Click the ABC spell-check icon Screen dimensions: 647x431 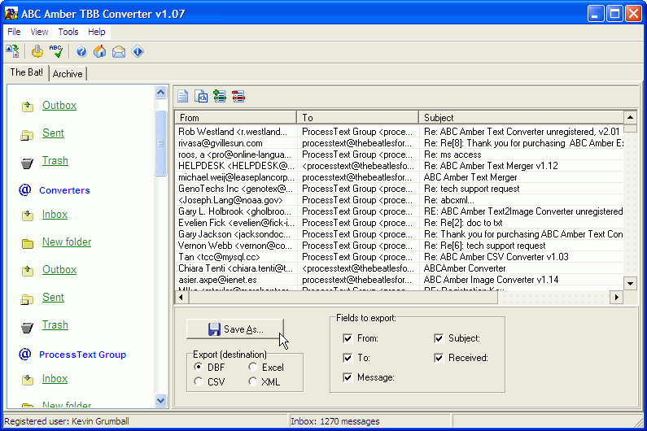[56, 51]
